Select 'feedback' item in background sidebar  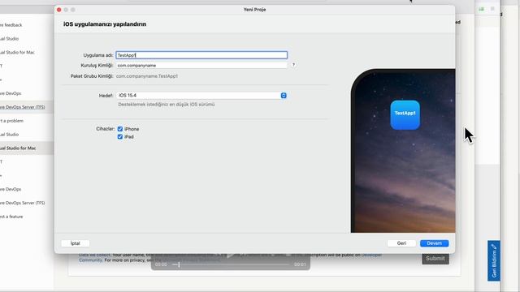pos(11,25)
